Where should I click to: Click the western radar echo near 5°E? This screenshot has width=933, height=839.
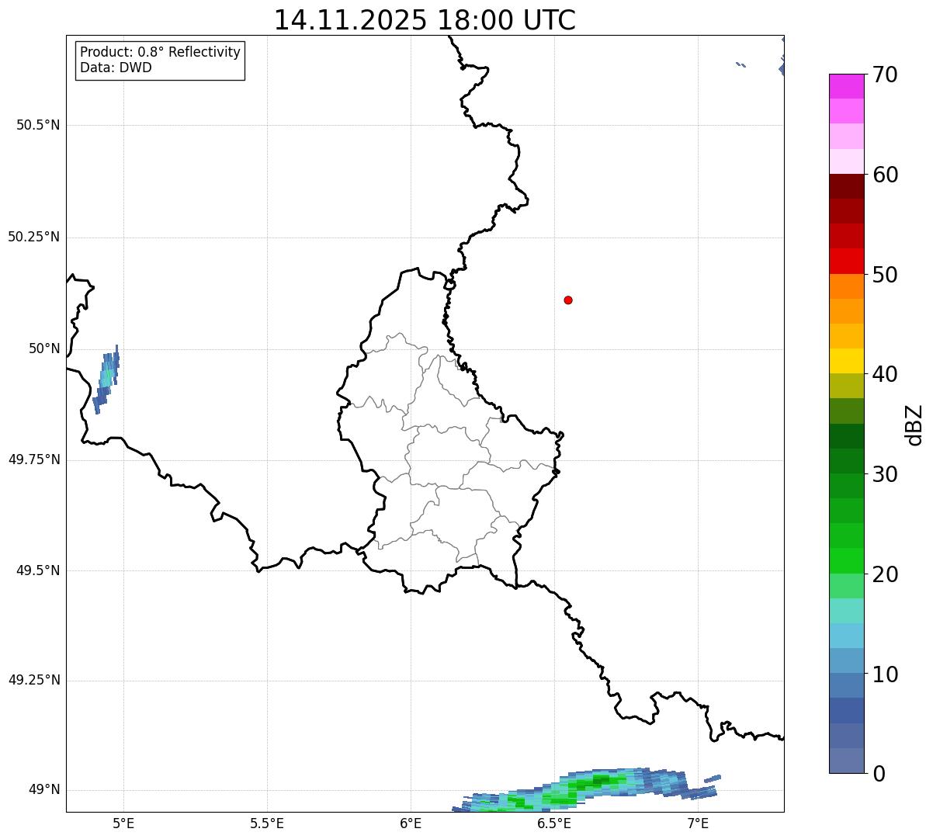106,379
